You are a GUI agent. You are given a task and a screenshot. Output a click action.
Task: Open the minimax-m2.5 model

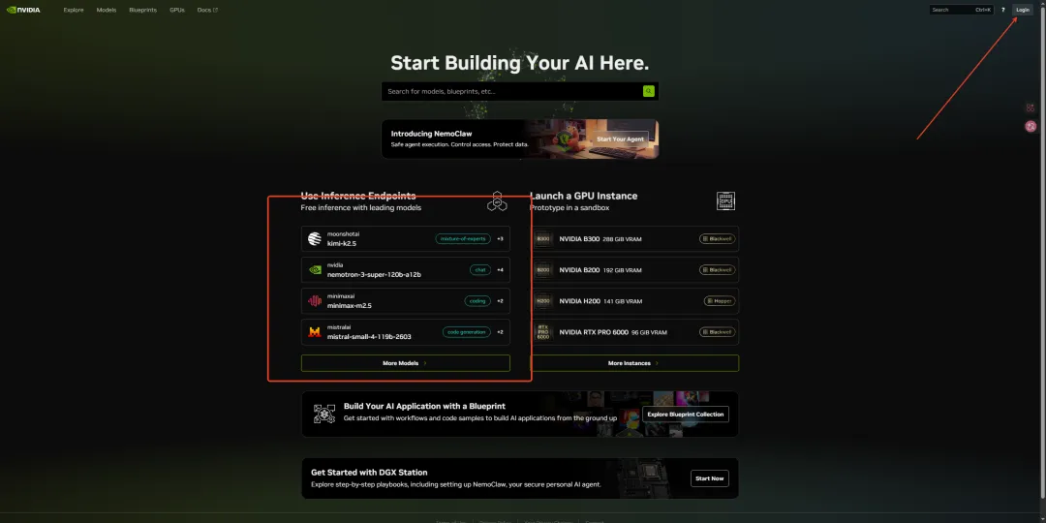(x=406, y=301)
